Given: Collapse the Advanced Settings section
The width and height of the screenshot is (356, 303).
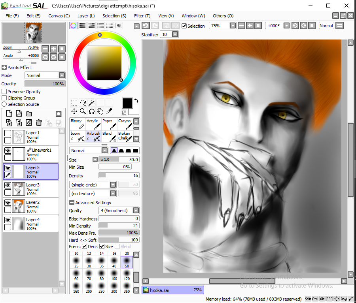Looking at the screenshot, I should (x=72, y=203).
